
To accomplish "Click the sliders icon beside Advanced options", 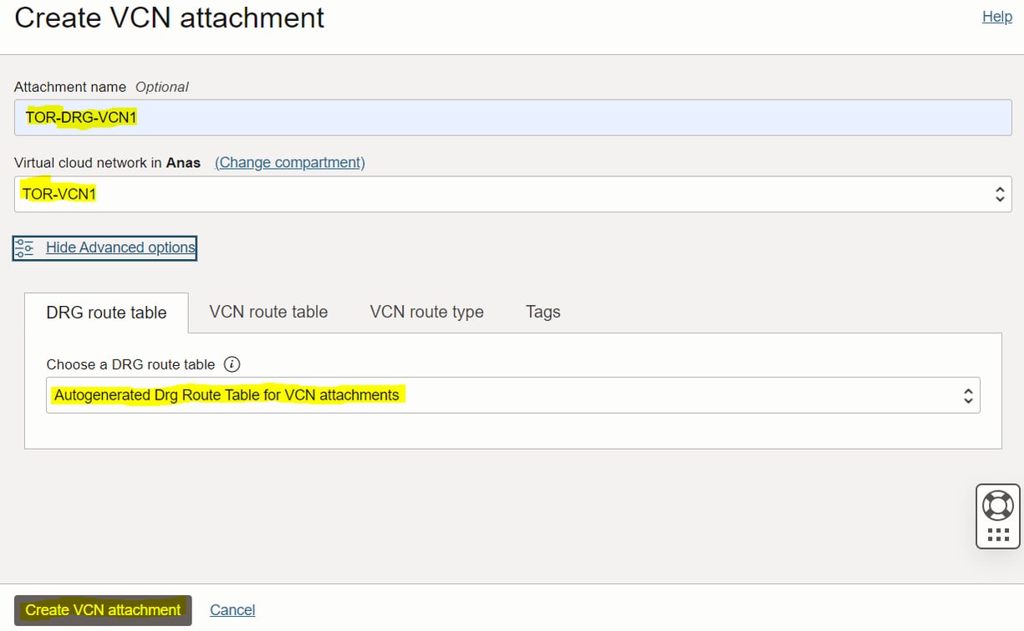I will pyautogui.click(x=24, y=247).
